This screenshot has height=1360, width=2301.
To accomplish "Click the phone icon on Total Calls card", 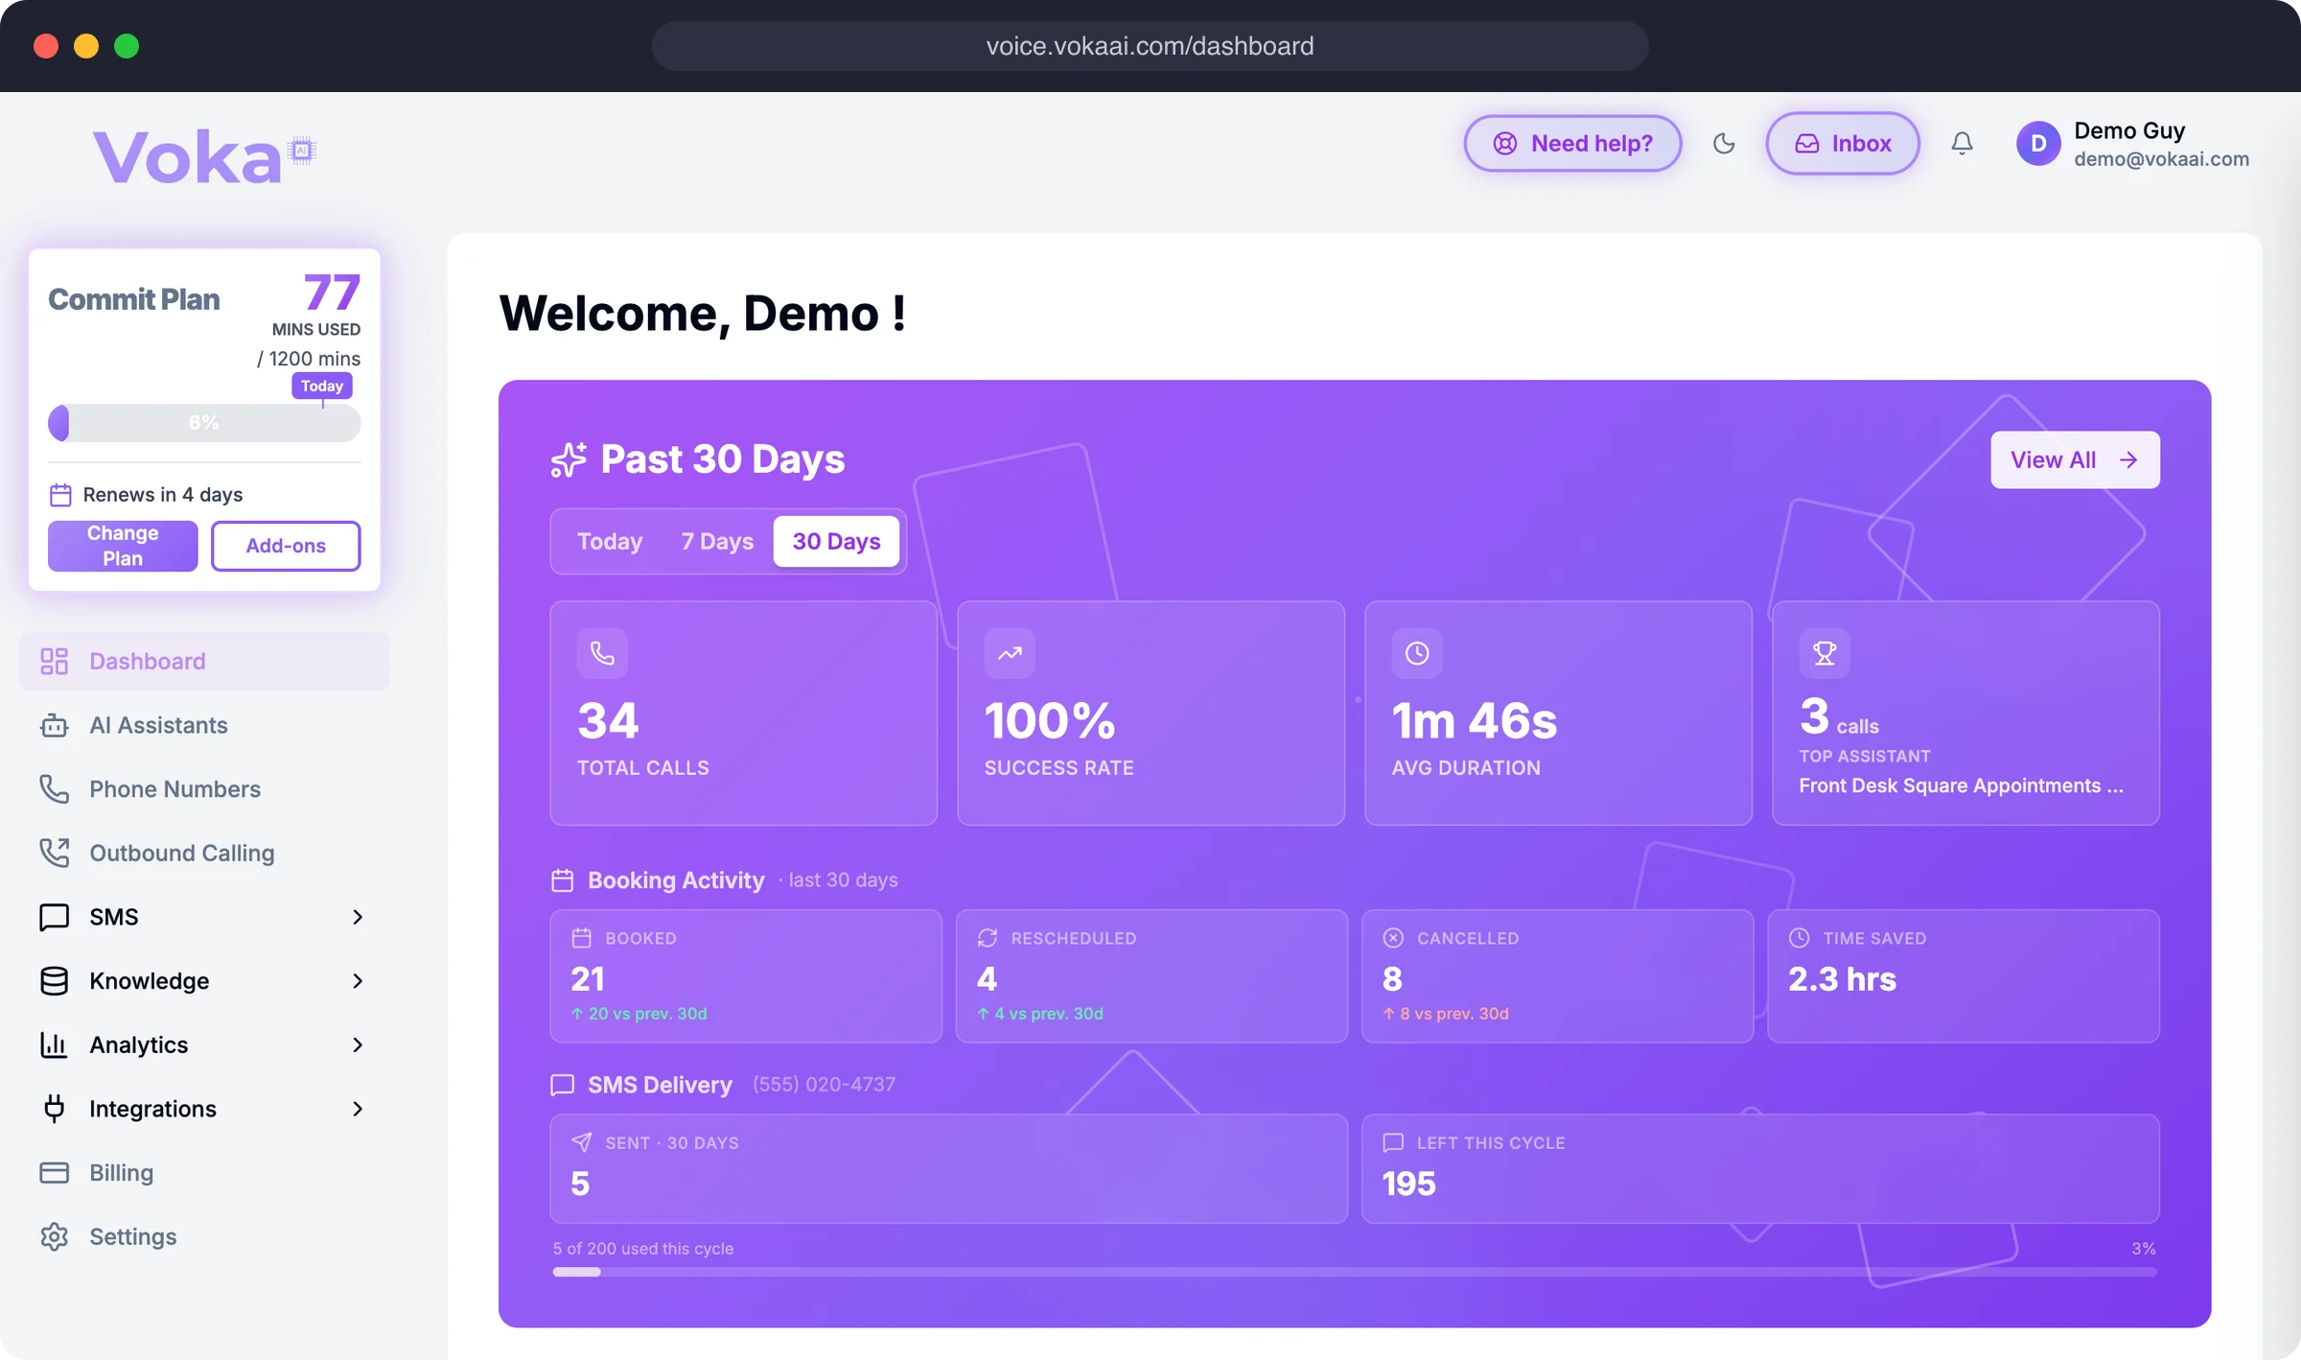I will point(602,653).
